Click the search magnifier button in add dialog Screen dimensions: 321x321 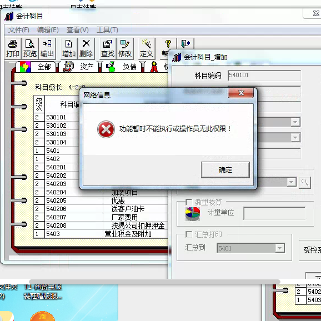click(x=305, y=182)
